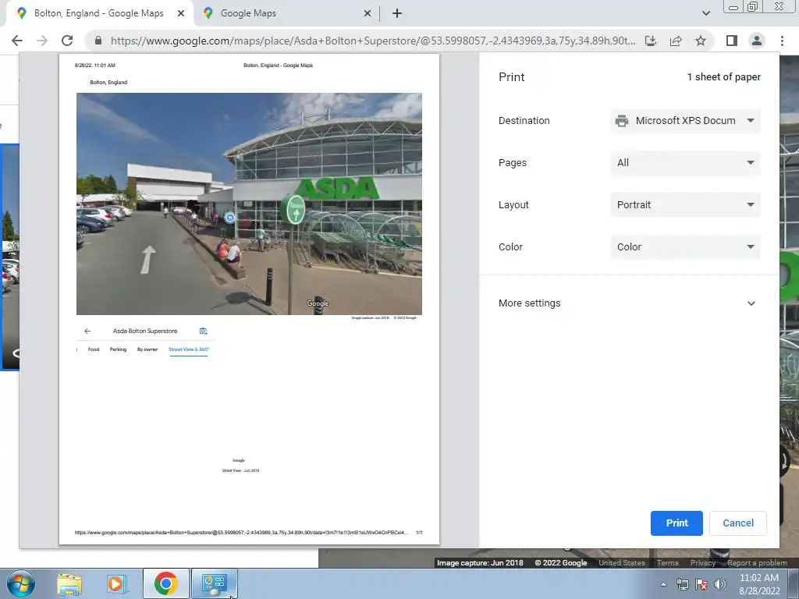The height and width of the screenshot is (599, 799).
Task: Click the Terms link in map footer
Action: pos(668,563)
